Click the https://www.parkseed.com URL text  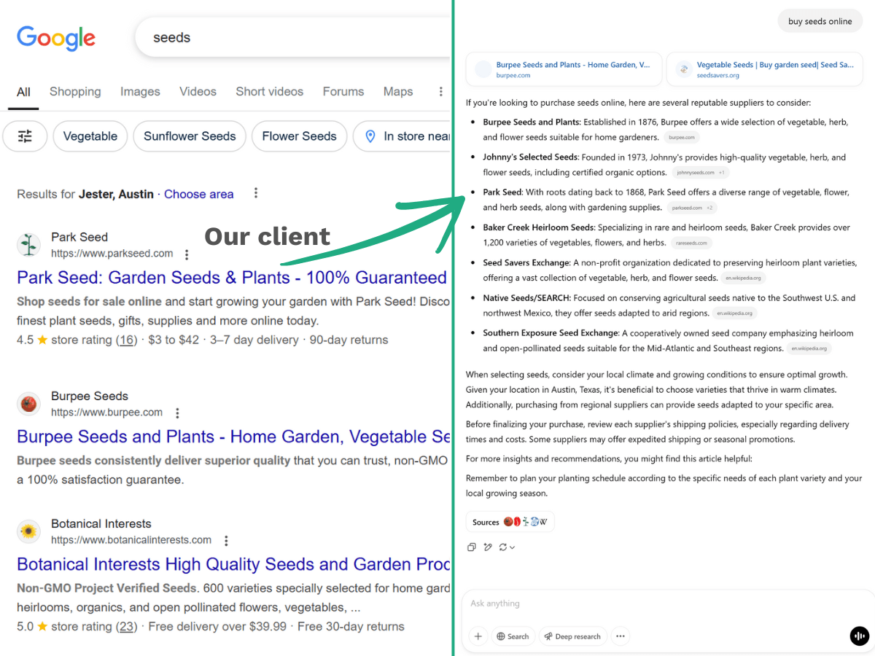[112, 254]
